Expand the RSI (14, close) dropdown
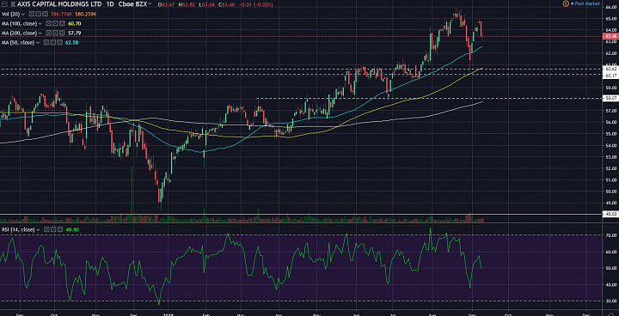The width and height of the screenshot is (619, 316). coord(39,229)
